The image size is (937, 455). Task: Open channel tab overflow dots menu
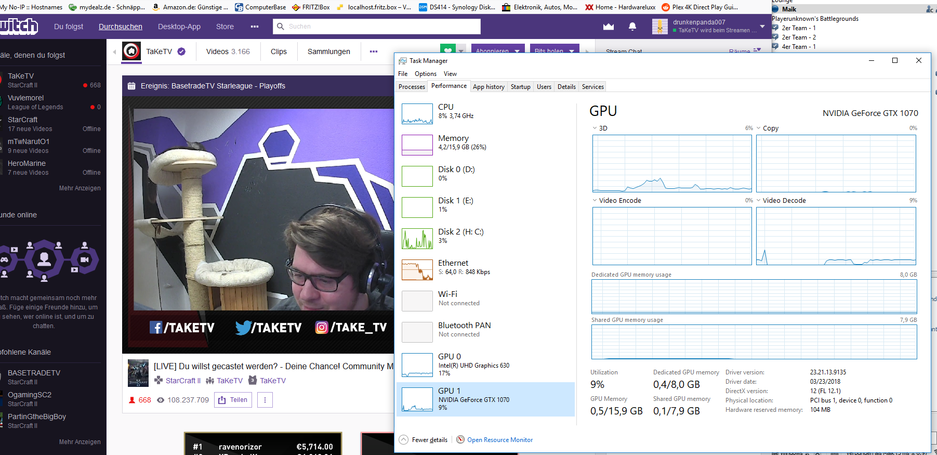click(374, 51)
